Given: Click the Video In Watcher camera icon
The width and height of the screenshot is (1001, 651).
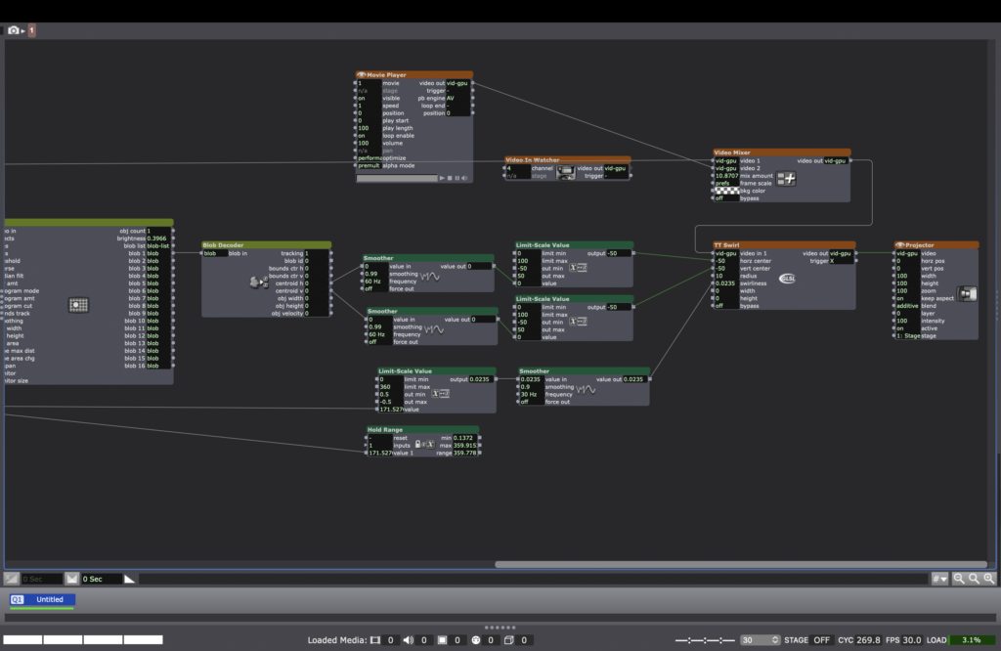Looking at the screenshot, I should pyautogui.click(x=564, y=172).
